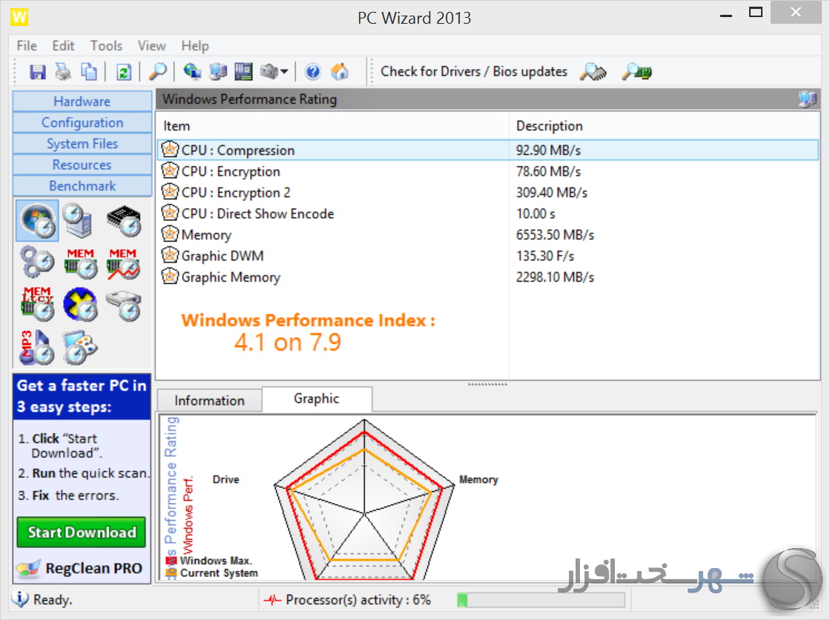Image resolution: width=830 pixels, height=620 pixels.
Task: Click the green Refresh icon in the toolbar
Action: [x=124, y=71]
